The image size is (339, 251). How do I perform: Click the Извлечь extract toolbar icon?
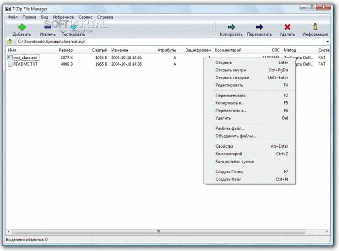pyautogui.click(x=47, y=27)
